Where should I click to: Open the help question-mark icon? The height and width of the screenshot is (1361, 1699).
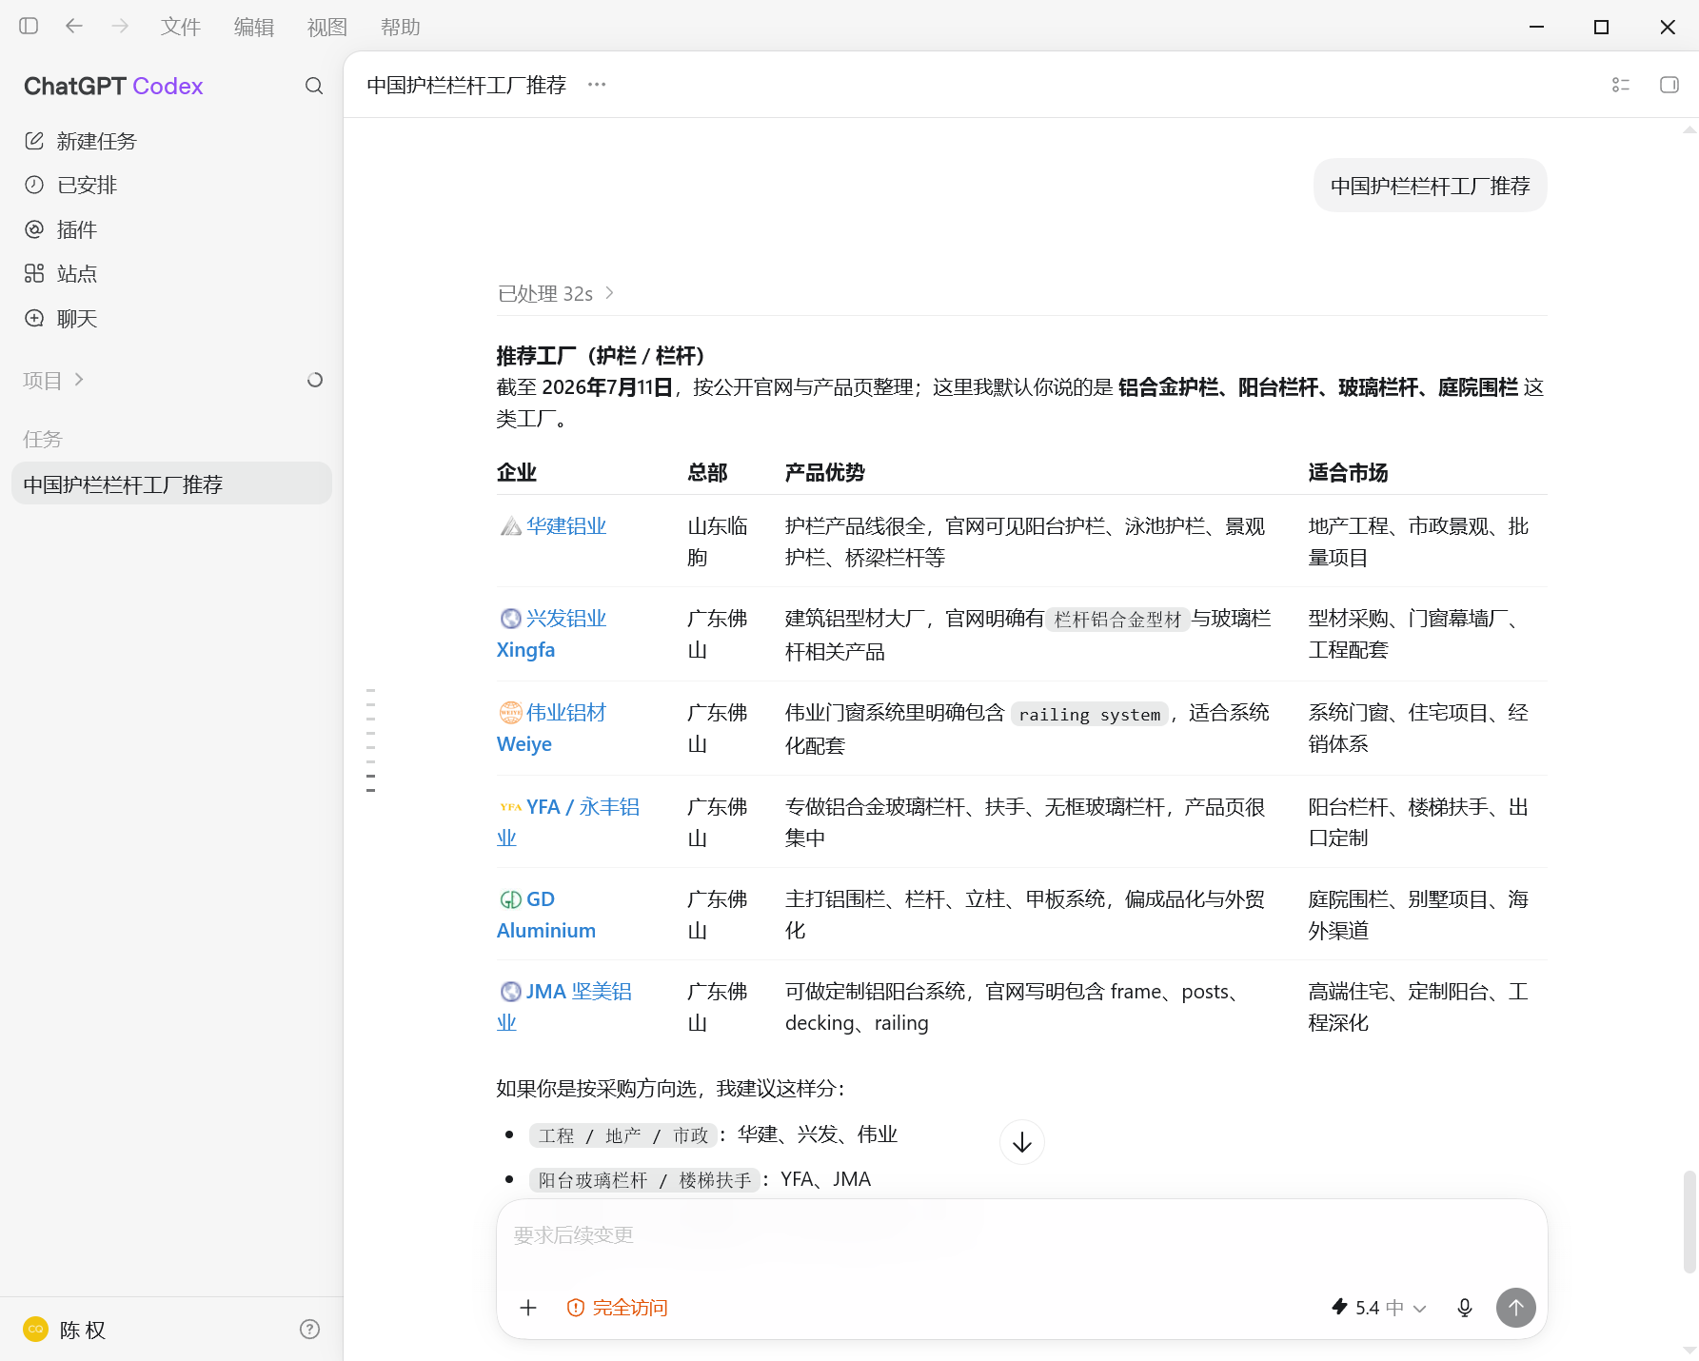[309, 1330]
